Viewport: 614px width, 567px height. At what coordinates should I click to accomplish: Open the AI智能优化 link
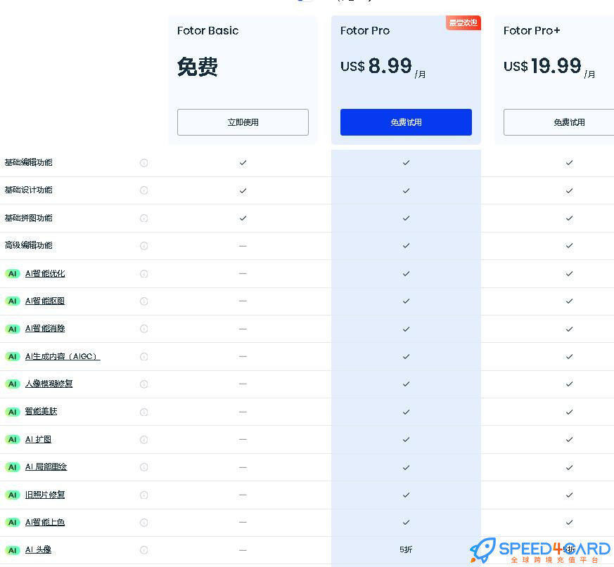pos(45,273)
